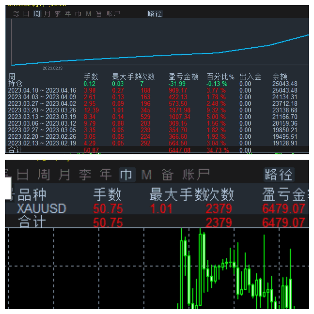Click the 路径 button in top panel
The image size is (314, 314).
155,14
